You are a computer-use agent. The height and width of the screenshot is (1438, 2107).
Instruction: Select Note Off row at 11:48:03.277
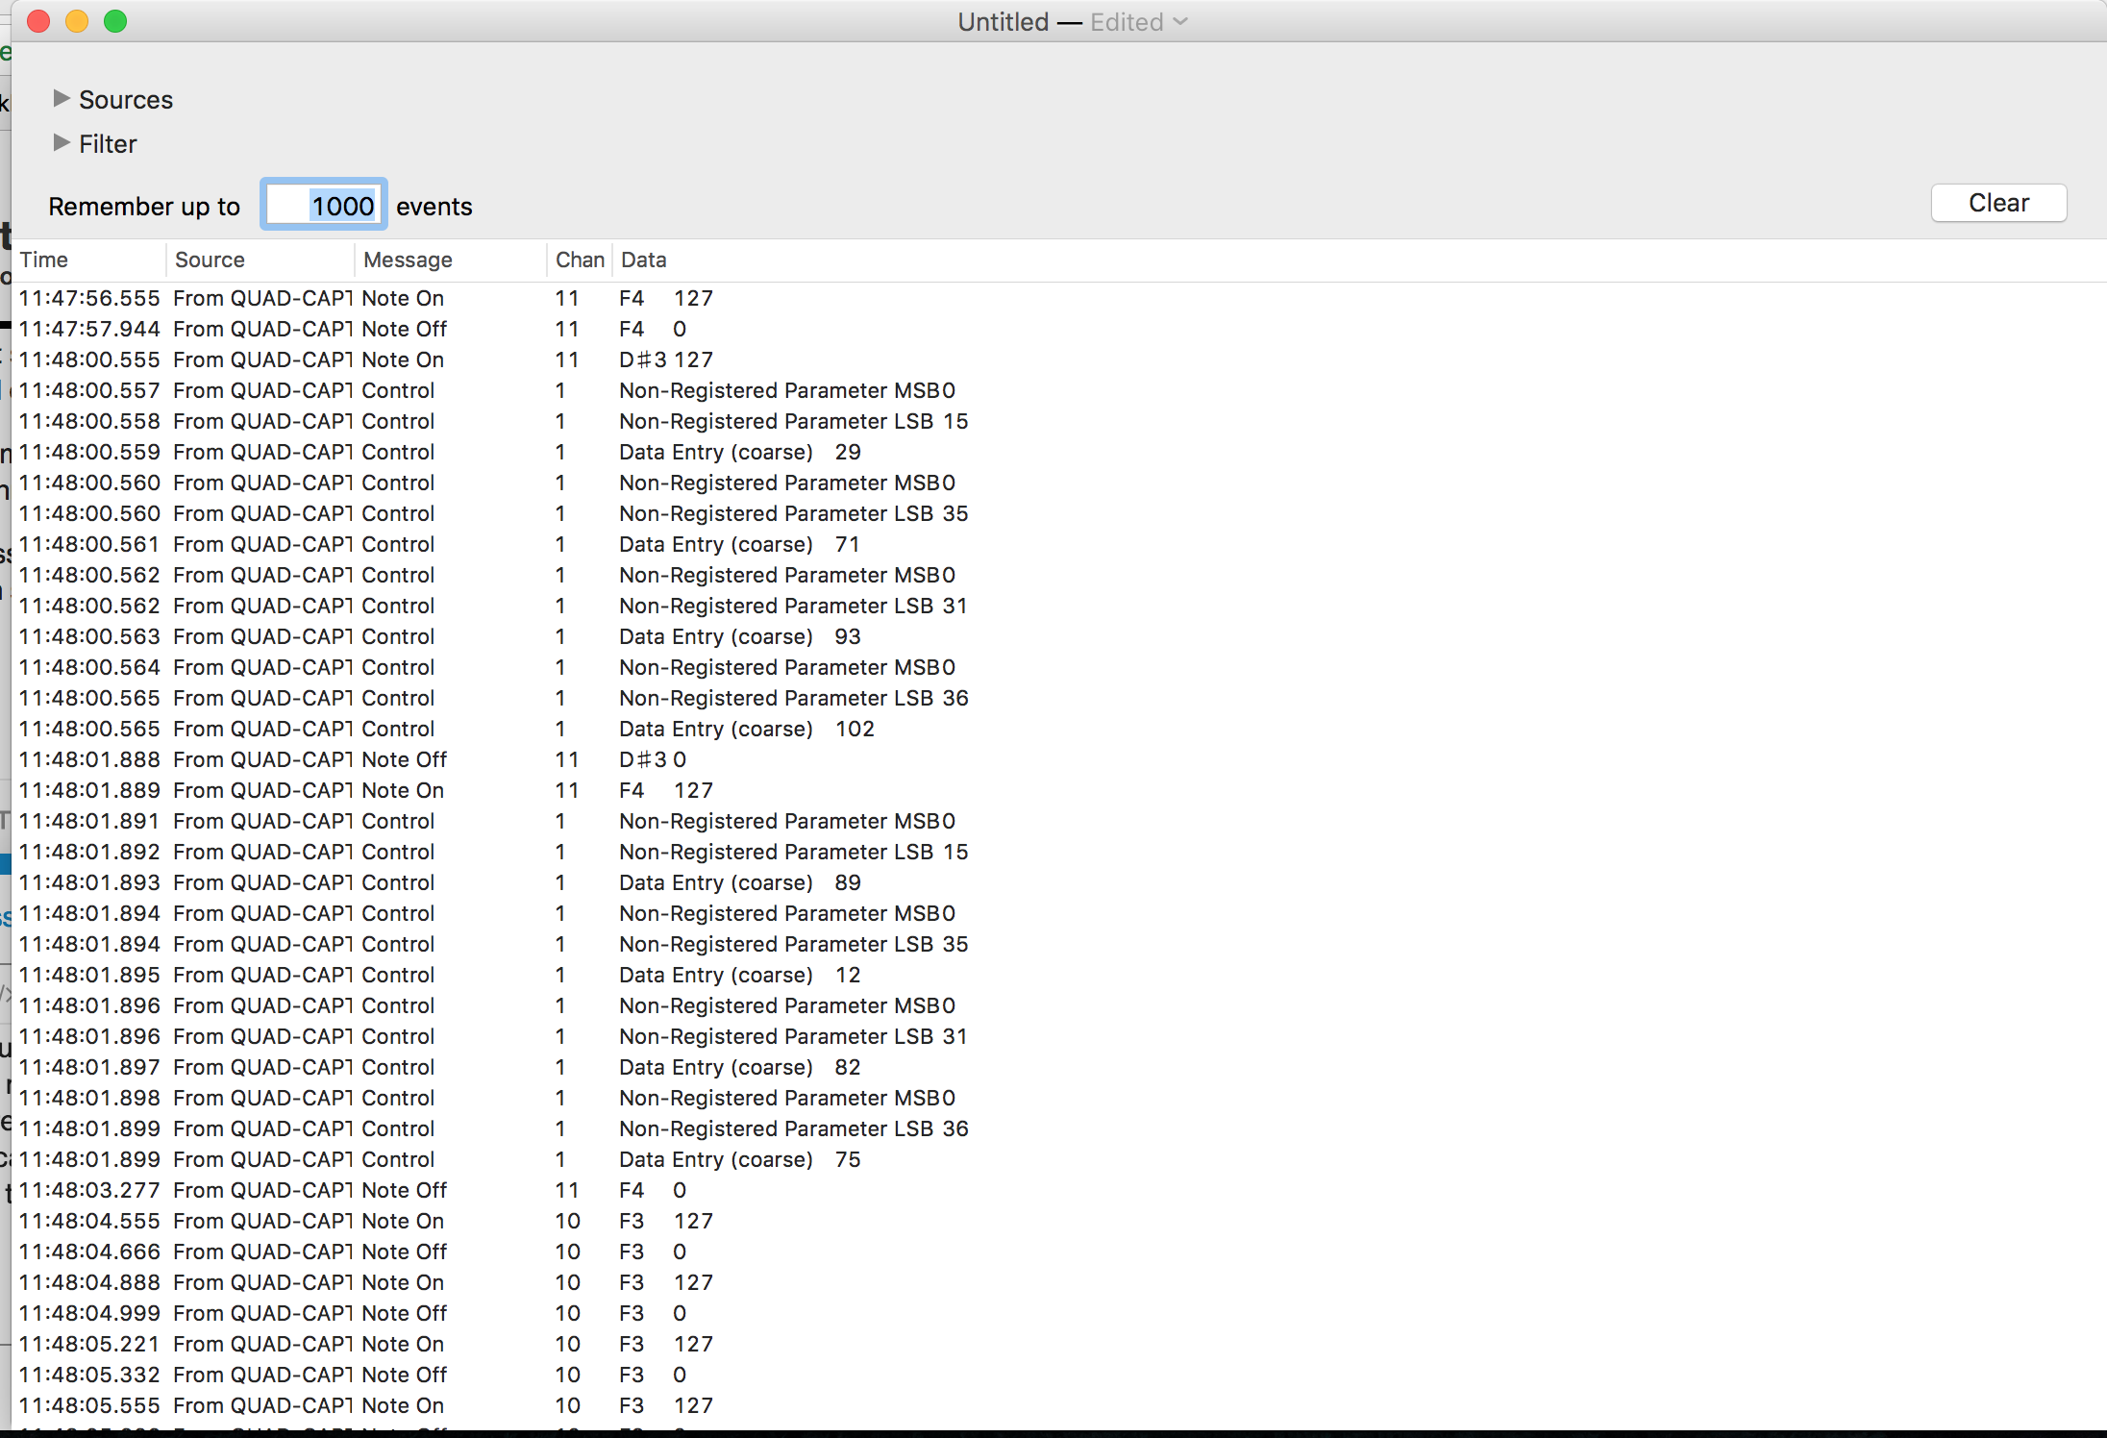click(x=1059, y=1190)
